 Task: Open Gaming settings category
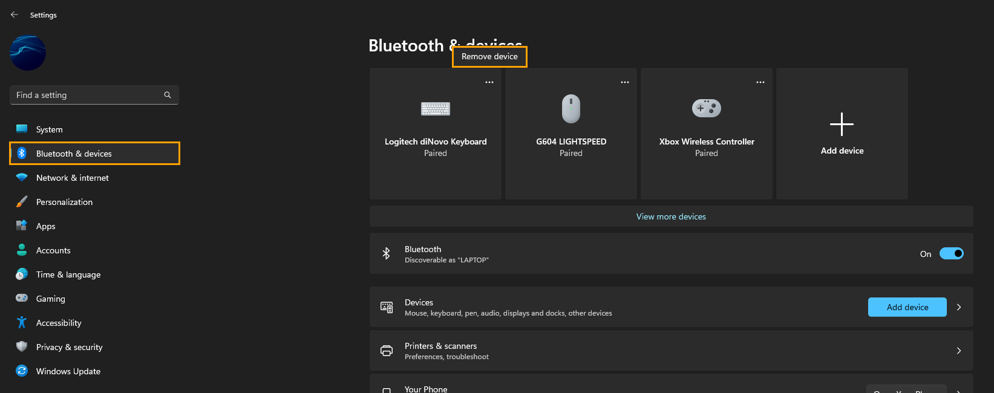[94, 299]
